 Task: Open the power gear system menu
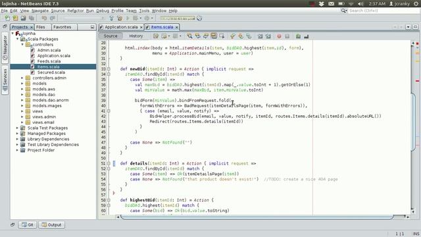point(416,4)
